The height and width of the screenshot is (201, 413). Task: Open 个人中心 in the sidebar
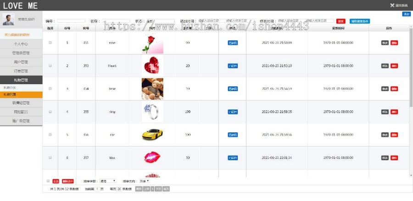coord(21,44)
